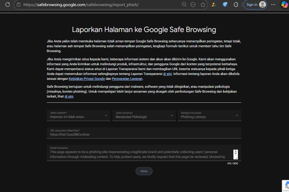The height and width of the screenshot is (192, 289).
Task: Open the 'di sini' link after 'terkait, lihat'
Action: coord(69,96)
